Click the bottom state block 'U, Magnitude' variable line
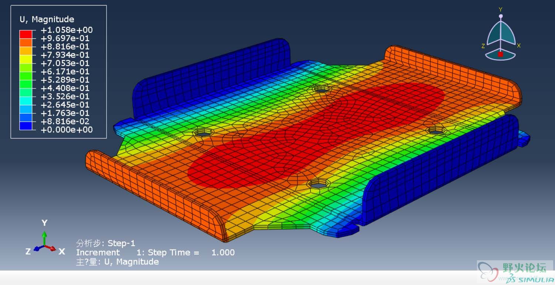Screen dimensions: 555x285 [x=117, y=262]
